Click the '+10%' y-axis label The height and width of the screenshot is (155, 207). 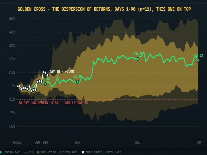(12, 72)
